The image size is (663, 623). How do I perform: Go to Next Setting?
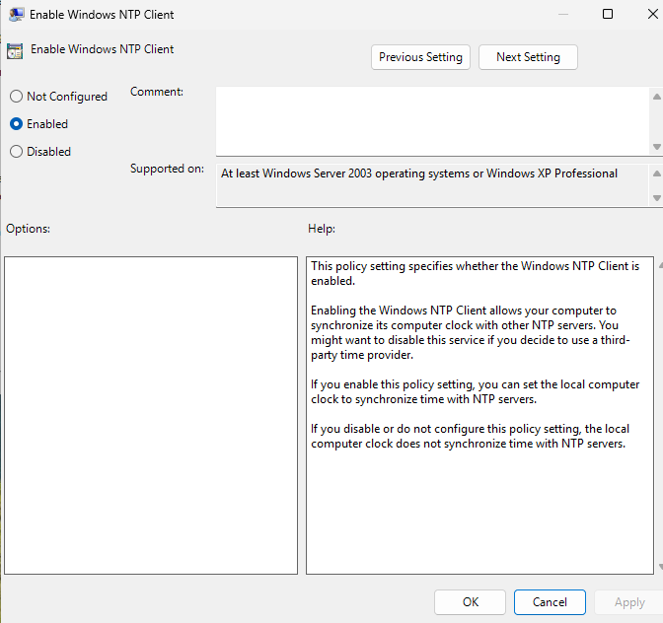[x=528, y=57]
